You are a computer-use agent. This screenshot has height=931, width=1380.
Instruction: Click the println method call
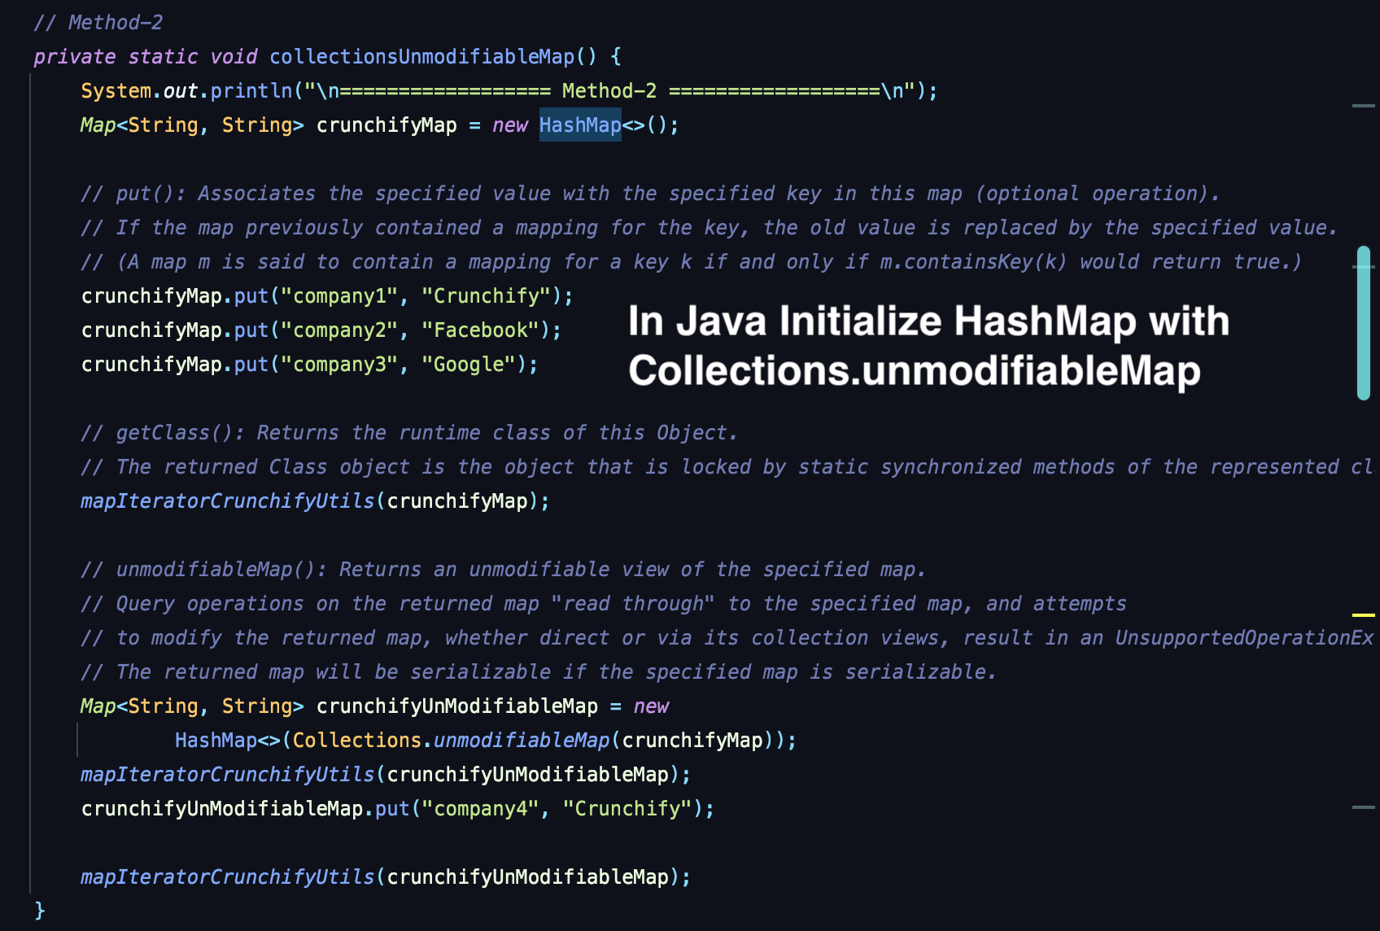tap(251, 91)
